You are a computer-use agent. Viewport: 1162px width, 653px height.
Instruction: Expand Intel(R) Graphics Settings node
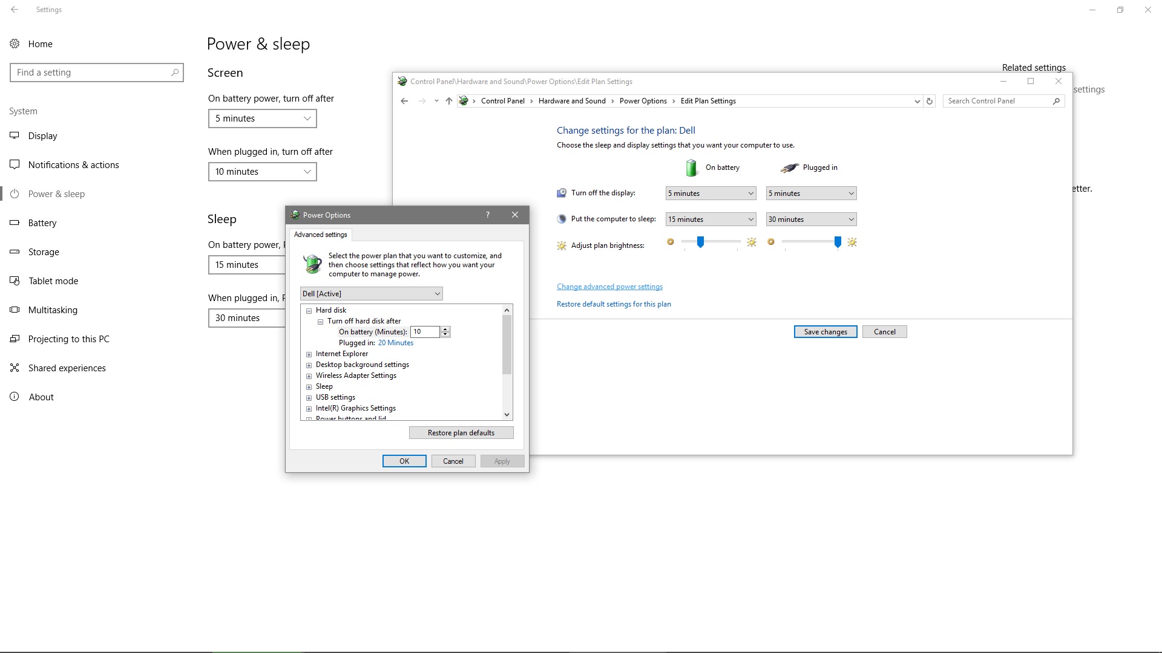(x=309, y=409)
